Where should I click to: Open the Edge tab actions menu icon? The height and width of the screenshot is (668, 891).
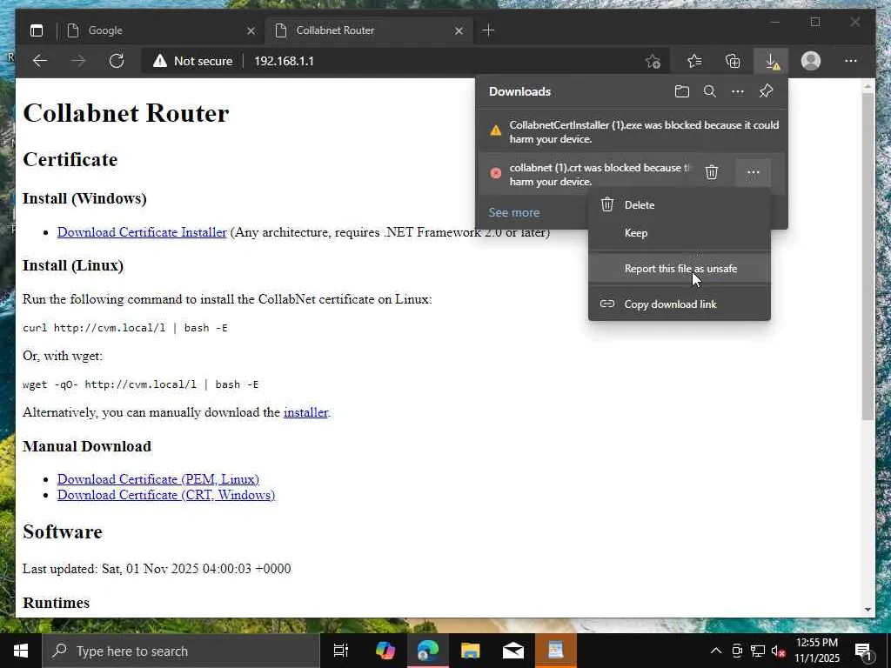pos(37,30)
